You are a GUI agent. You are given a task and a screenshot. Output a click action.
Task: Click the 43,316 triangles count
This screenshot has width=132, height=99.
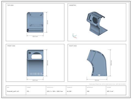pos(69,91)
